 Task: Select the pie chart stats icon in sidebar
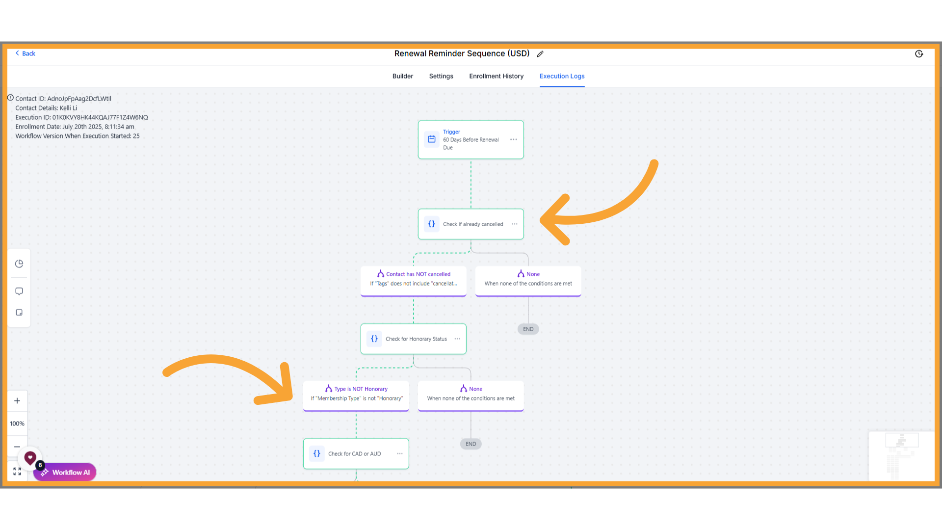(19, 264)
